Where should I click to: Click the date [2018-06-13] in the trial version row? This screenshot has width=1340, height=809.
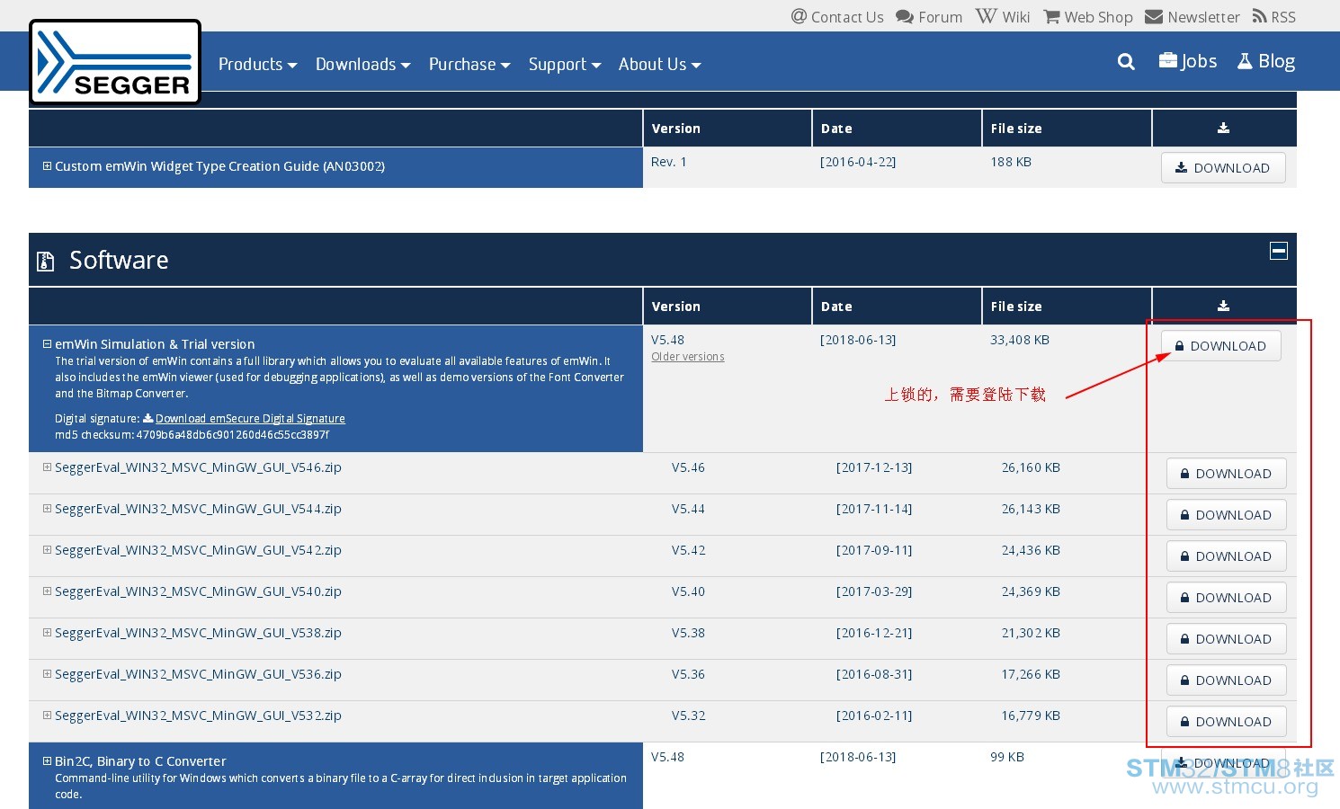pos(858,340)
